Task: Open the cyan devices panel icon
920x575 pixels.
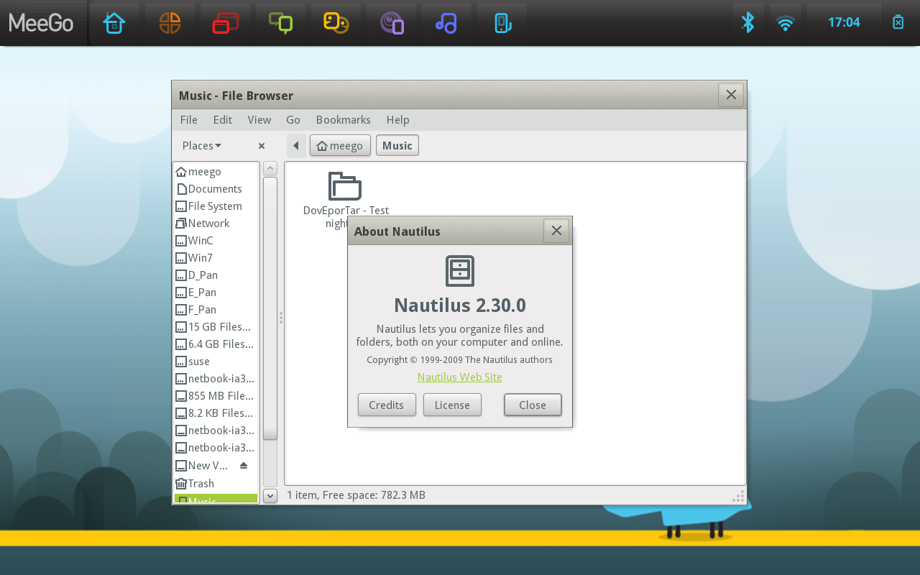Action: pyautogui.click(x=502, y=23)
